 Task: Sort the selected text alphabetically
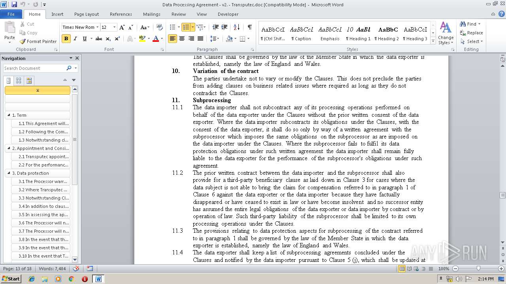click(x=236, y=27)
